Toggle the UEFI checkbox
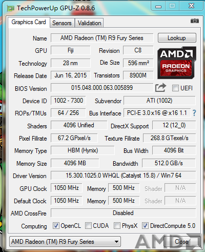 [x=175, y=88]
